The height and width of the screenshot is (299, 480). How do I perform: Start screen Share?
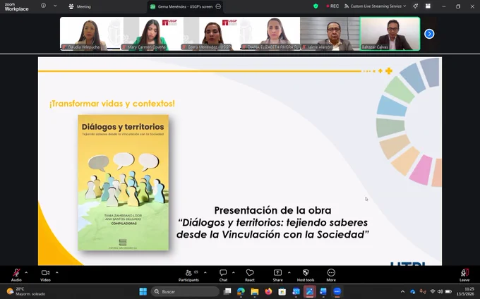click(277, 275)
